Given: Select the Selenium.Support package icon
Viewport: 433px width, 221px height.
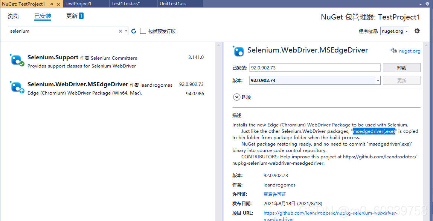Looking at the screenshot, I should point(17,60).
